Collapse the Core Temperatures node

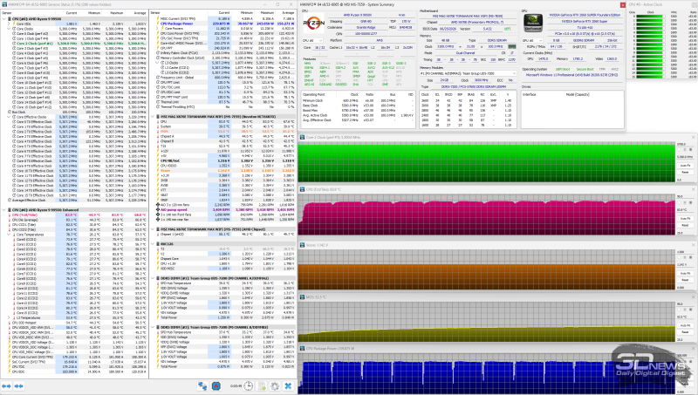point(9,235)
